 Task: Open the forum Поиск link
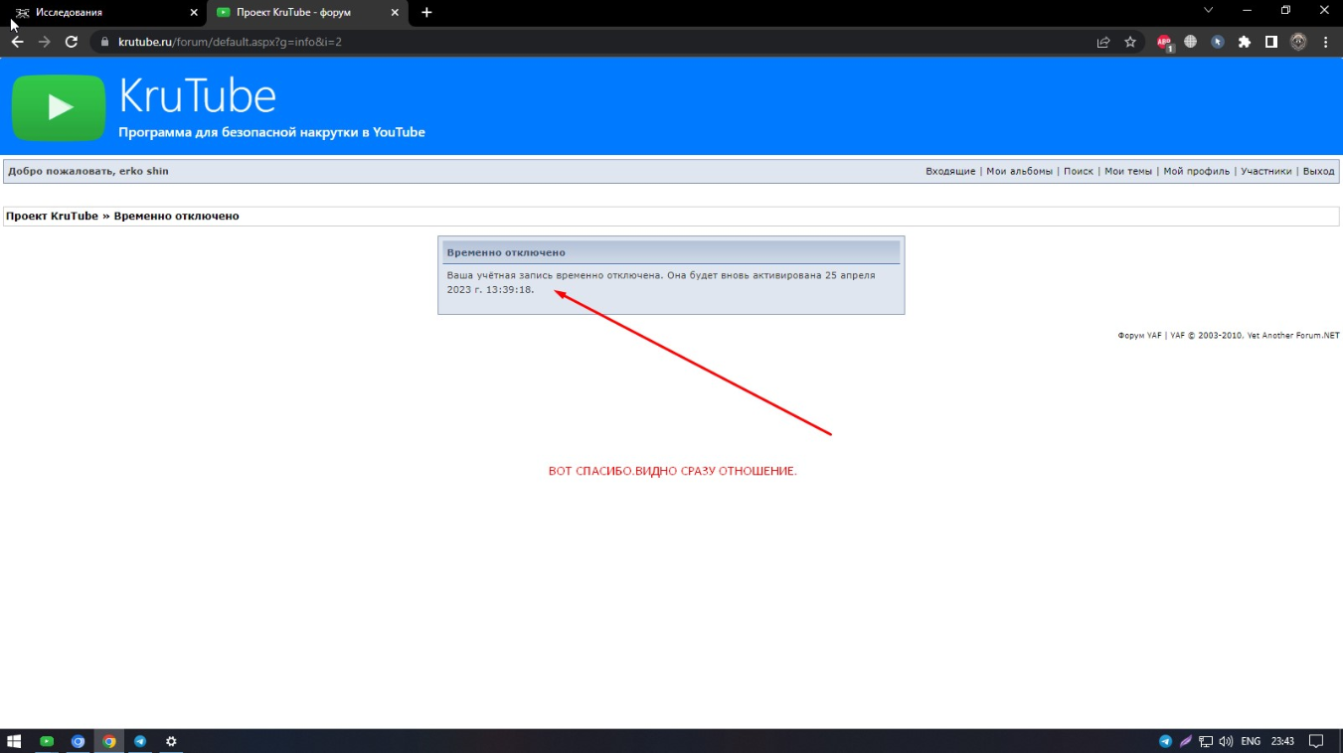coord(1079,172)
